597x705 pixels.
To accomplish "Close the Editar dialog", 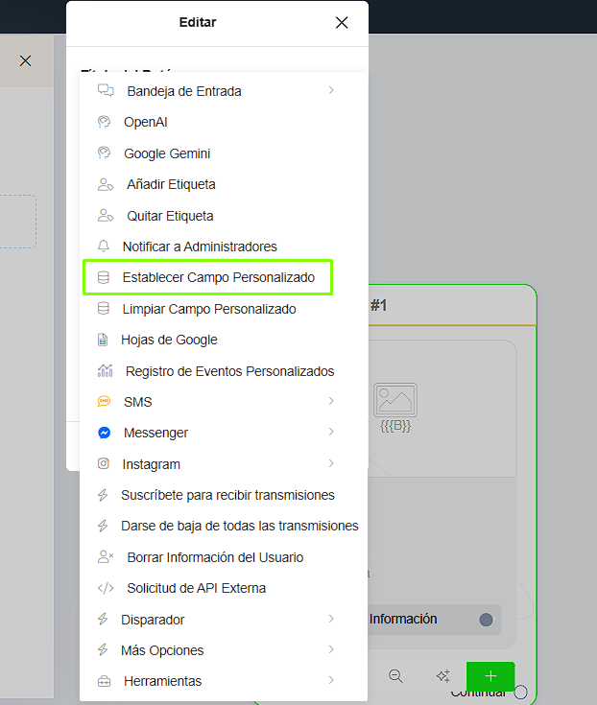I will (x=342, y=22).
